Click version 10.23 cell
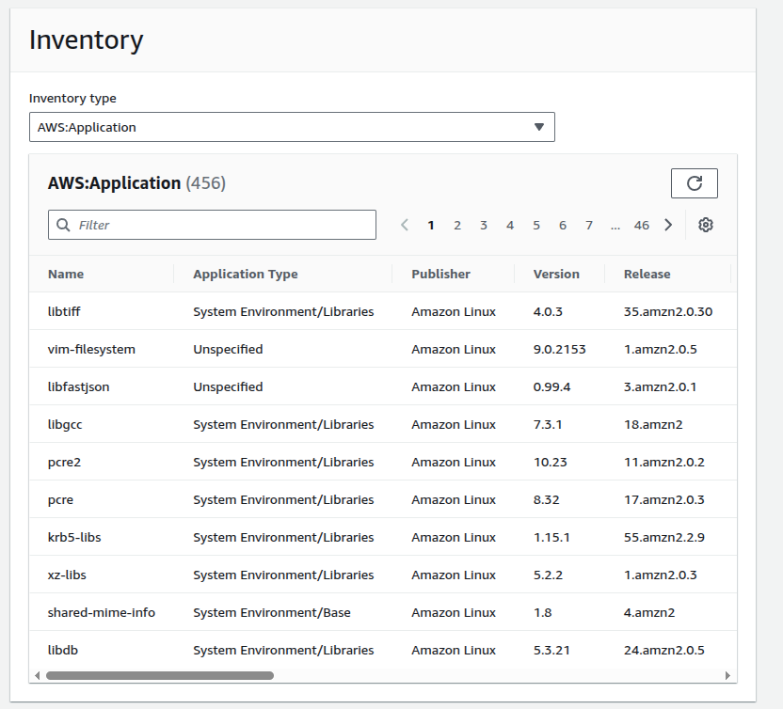The height and width of the screenshot is (709, 783). [x=551, y=462]
